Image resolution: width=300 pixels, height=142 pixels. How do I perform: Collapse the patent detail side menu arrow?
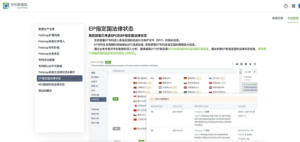click(108, 73)
